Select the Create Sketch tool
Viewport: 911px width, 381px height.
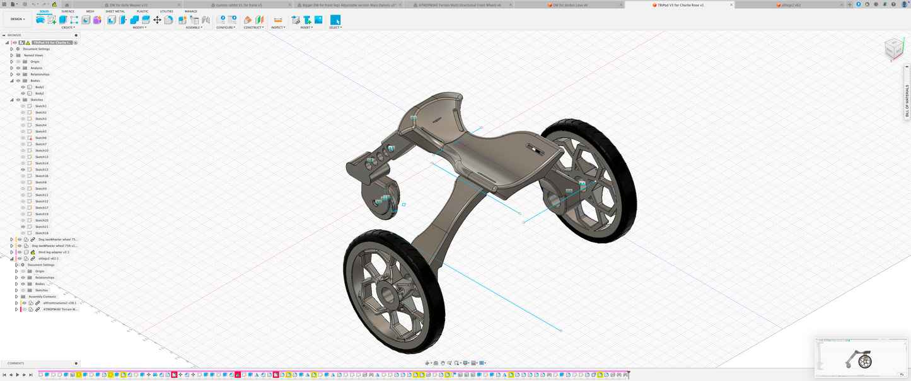click(52, 20)
